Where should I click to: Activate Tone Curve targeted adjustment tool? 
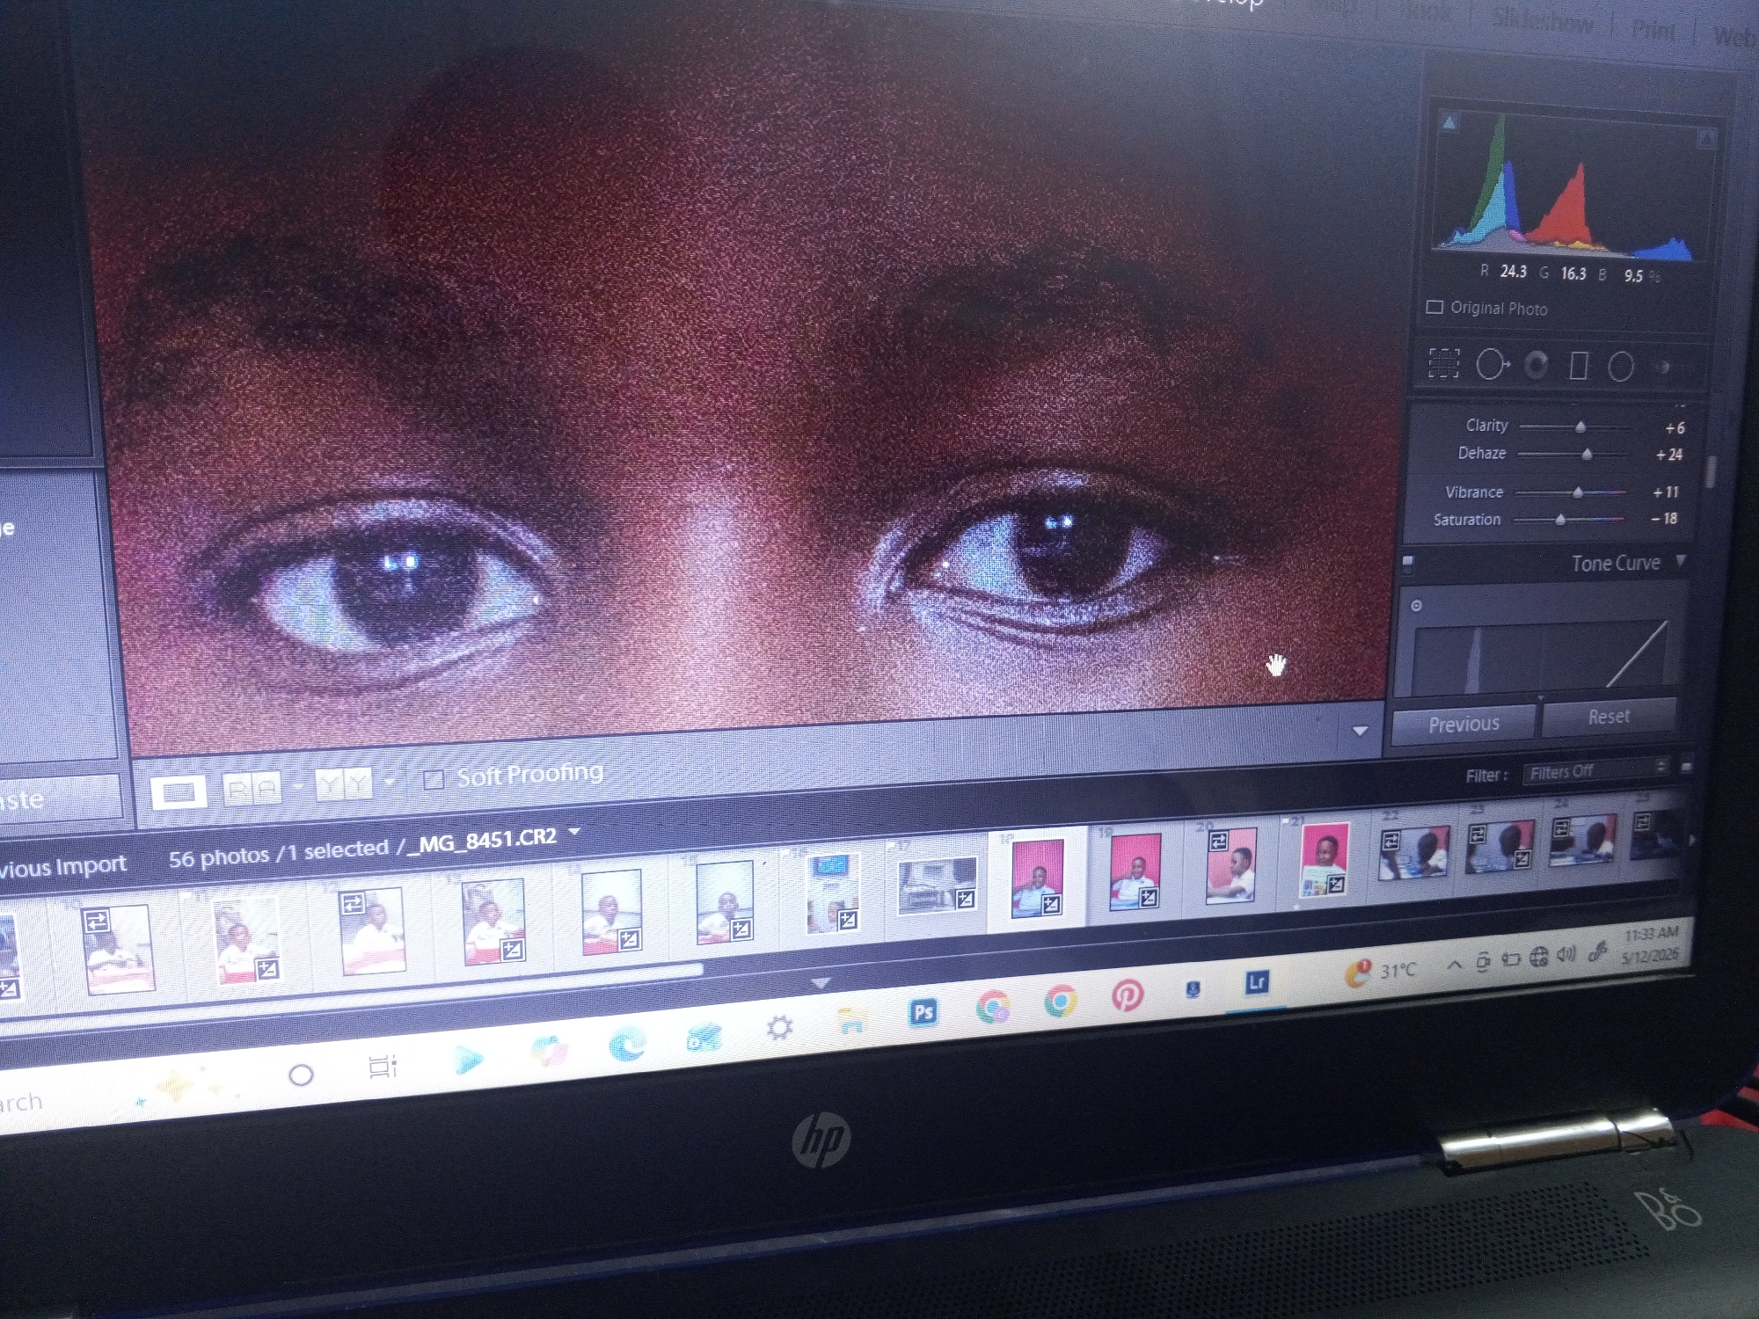(1416, 606)
